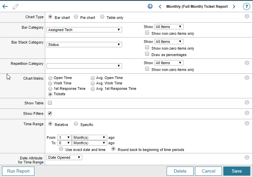The image size is (253, 177).
Task: Open Bar Stack Category Show All Items dropdown
Action: tap(169, 42)
